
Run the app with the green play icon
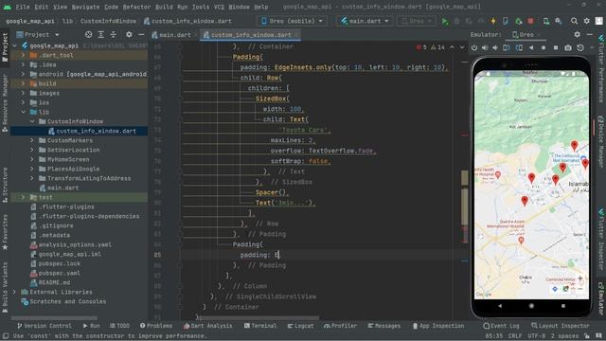pyautogui.click(x=445, y=21)
